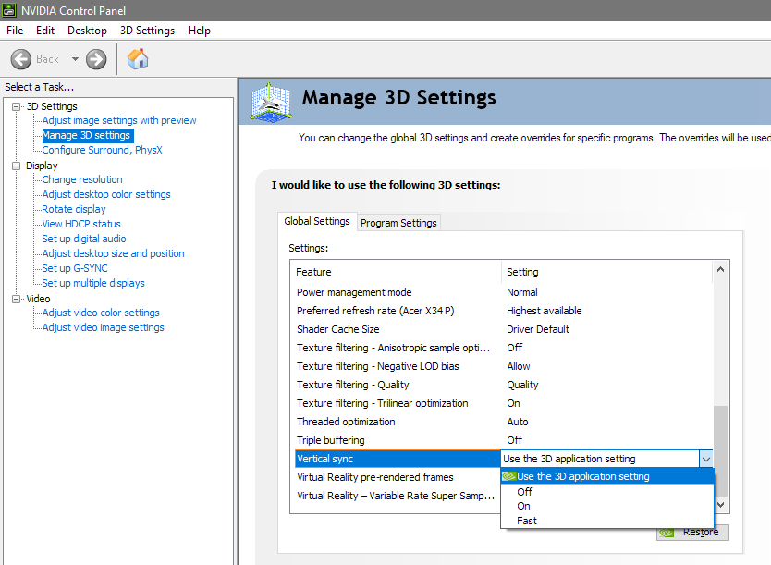Screen dimensions: 771x565
Task: Select Triple buffering row
Action: click(504, 440)
